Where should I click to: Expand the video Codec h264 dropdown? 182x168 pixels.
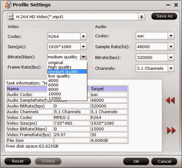pyautogui.click(x=83, y=36)
